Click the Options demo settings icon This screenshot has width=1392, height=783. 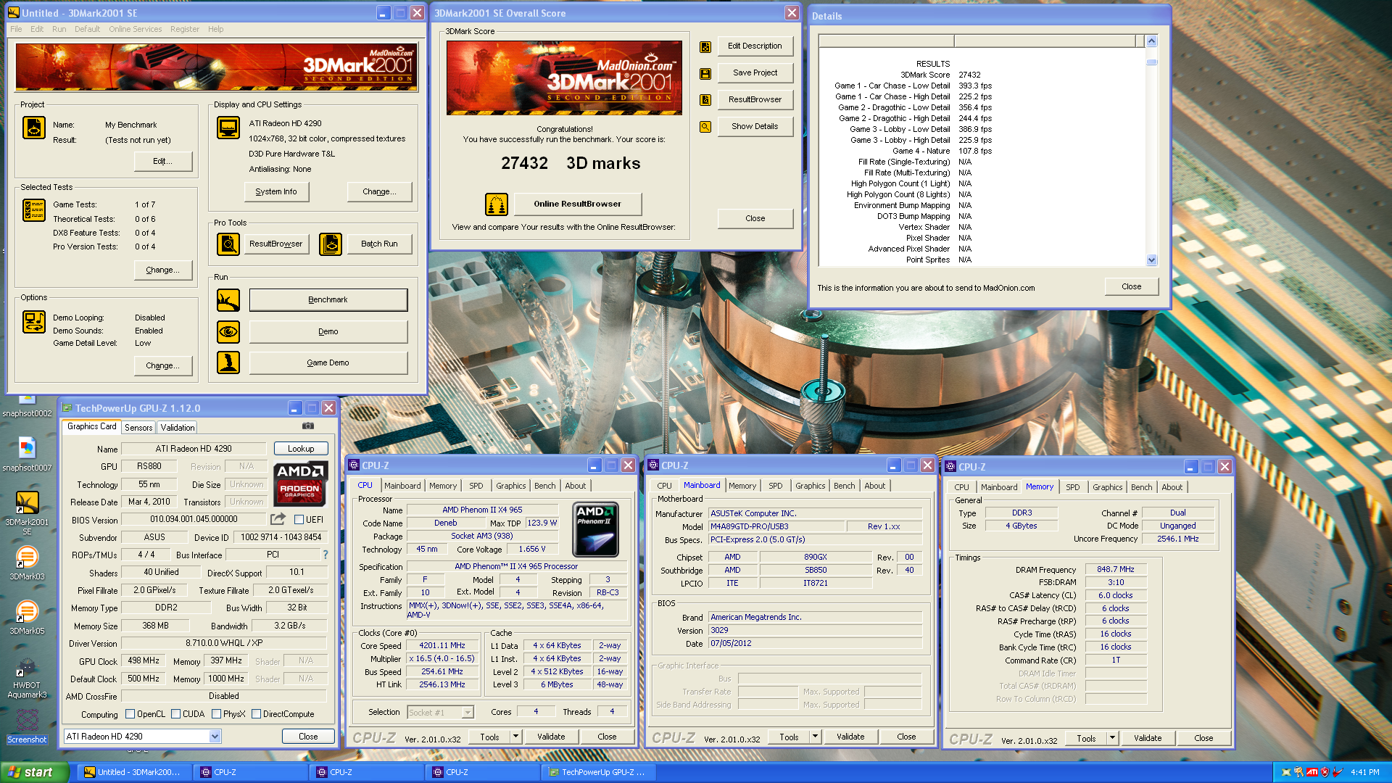coord(34,322)
